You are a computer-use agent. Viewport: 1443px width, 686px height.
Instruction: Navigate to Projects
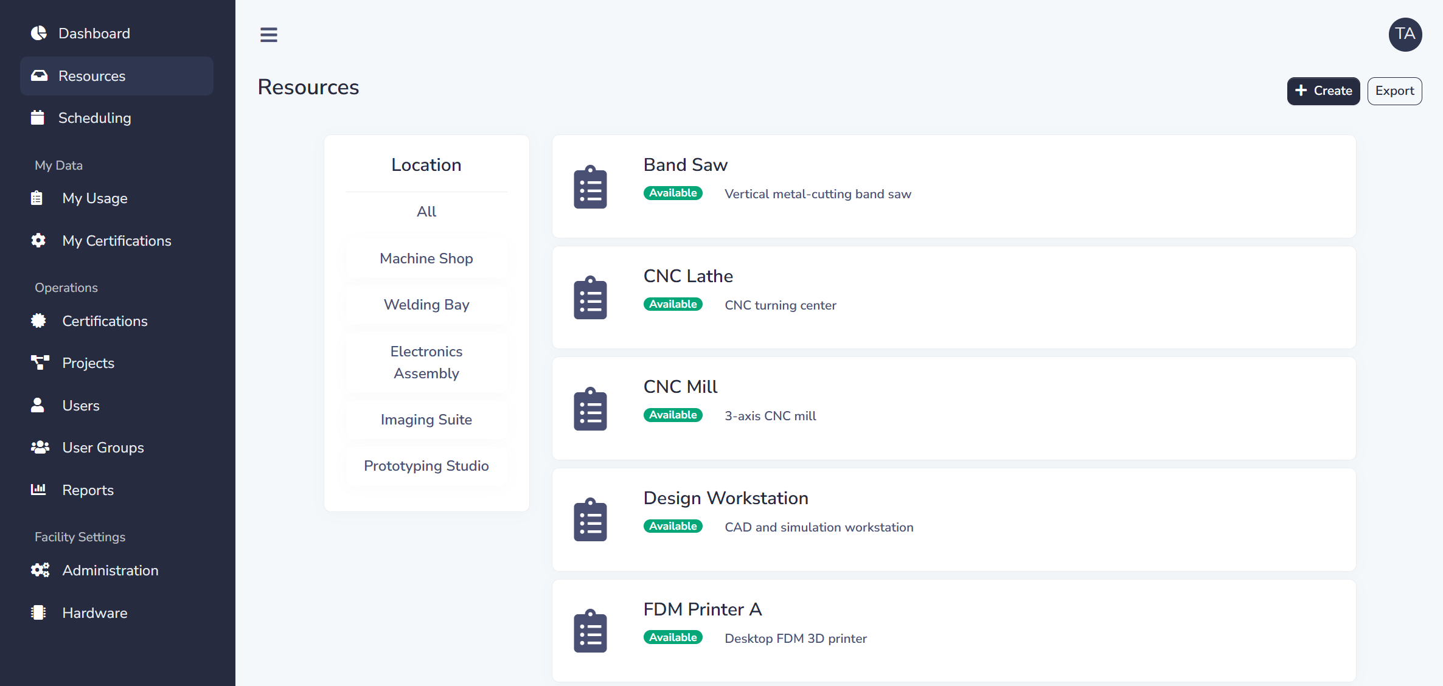coord(117,363)
